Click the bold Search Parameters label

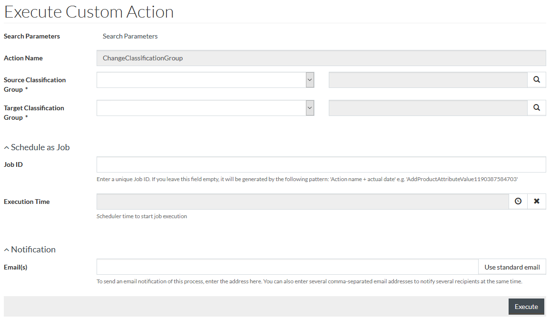32,36
